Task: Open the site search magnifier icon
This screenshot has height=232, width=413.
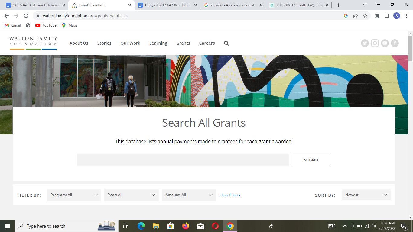Action: tap(226, 43)
